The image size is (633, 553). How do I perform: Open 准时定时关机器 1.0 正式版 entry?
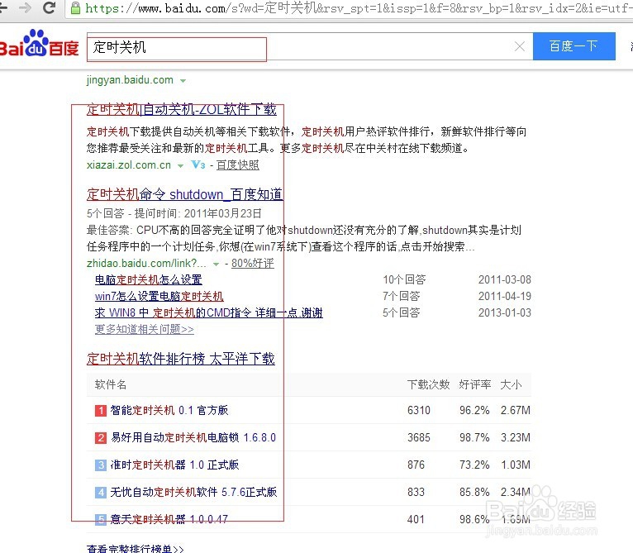(174, 465)
